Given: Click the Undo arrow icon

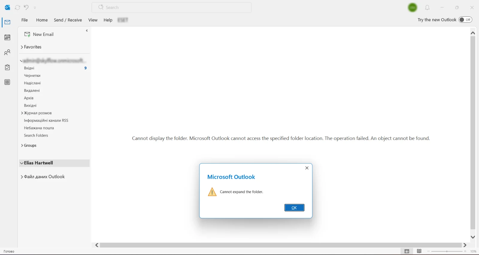Looking at the screenshot, I should click(26, 7).
